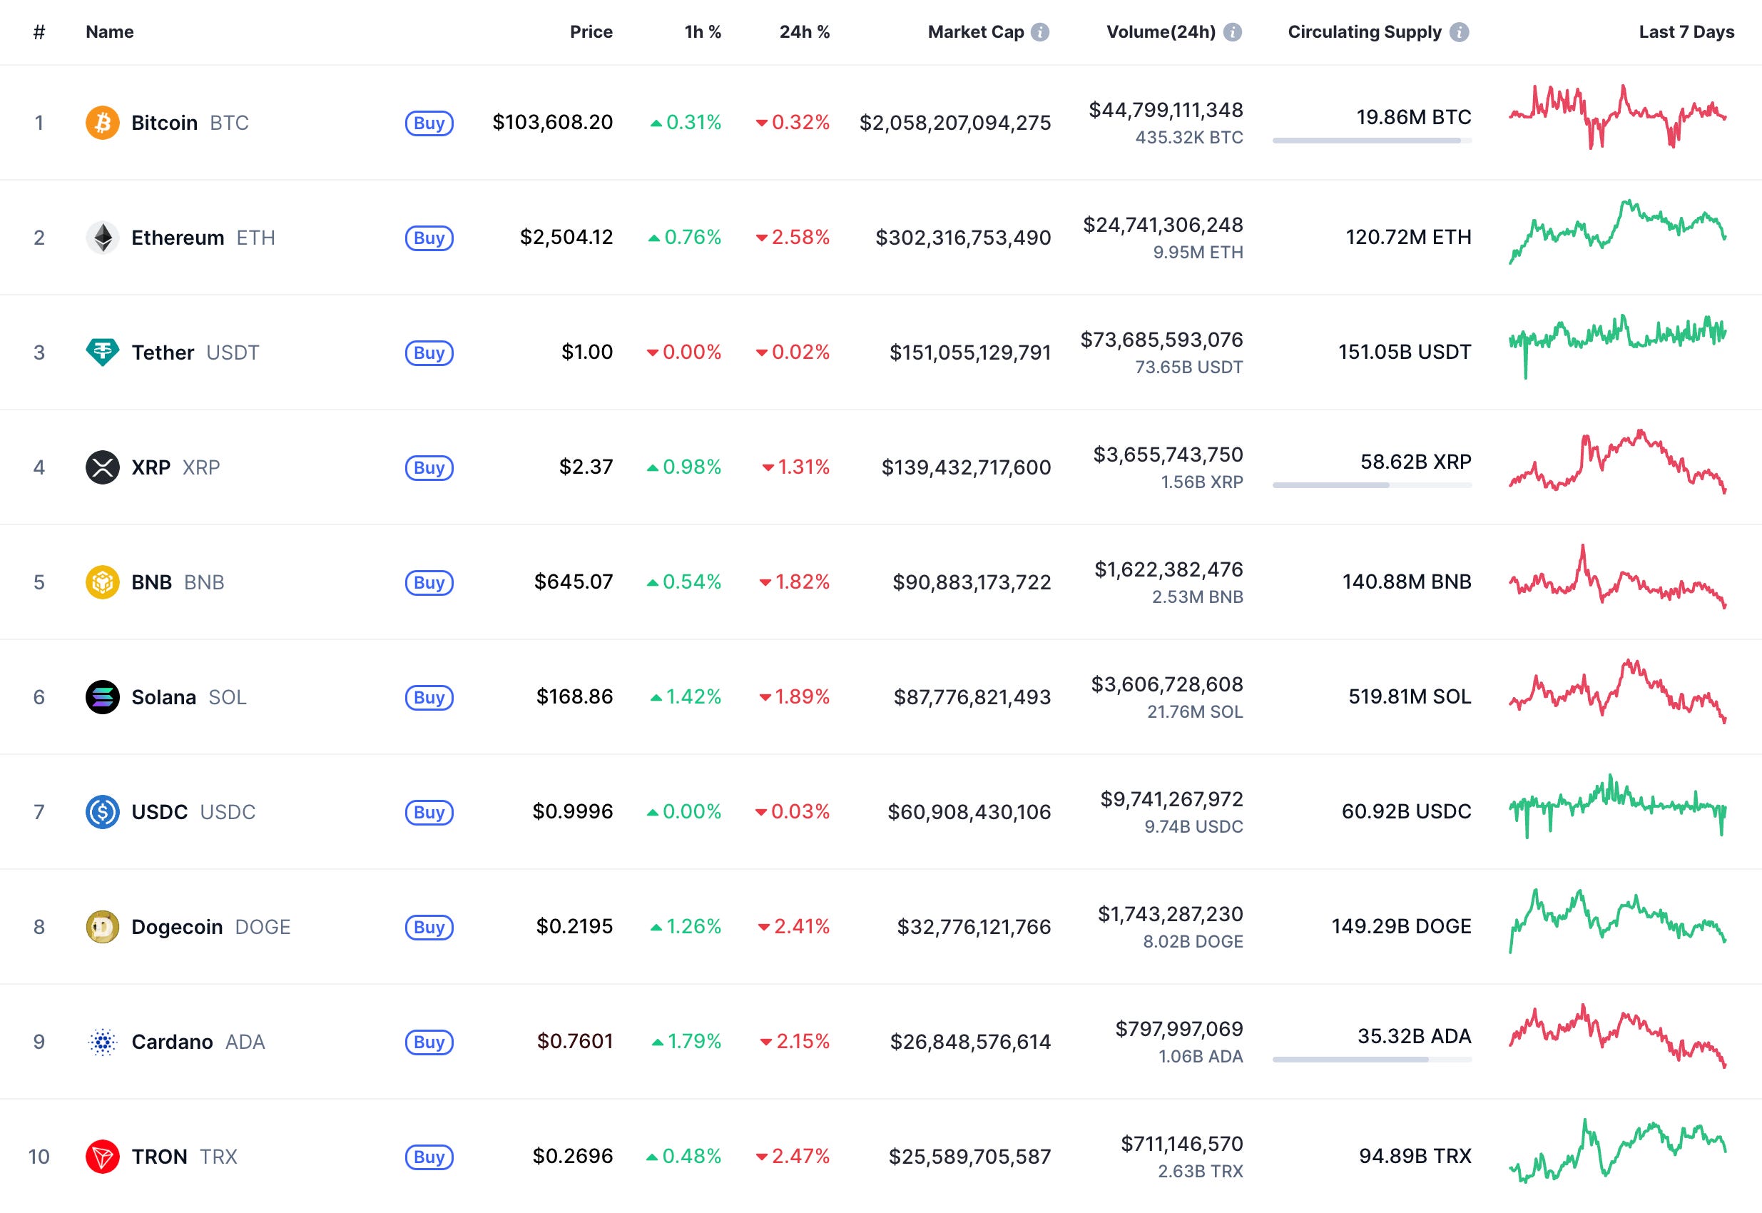Click the Bitcoin coin logo
Screen dimensions: 1762x1213
(103, 122)
